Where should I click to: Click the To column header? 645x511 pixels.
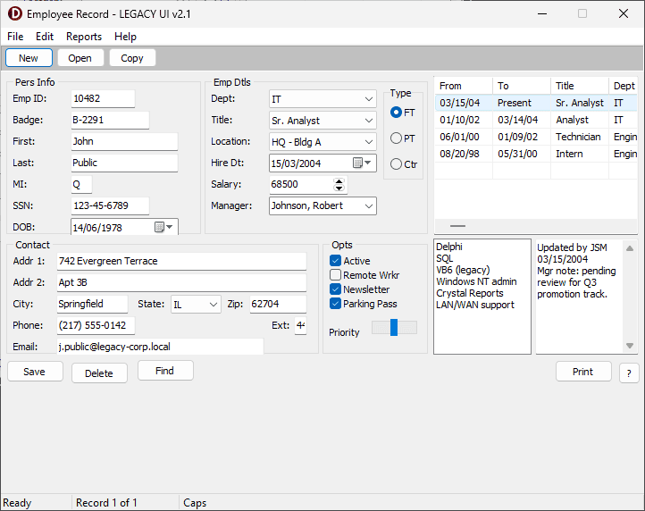point(522,86)
